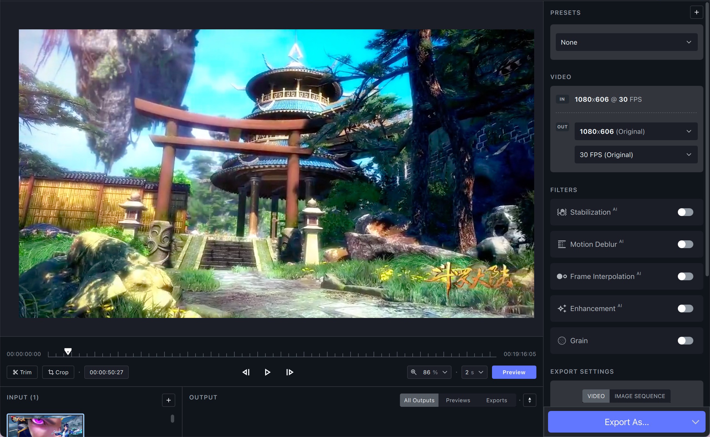The width and height of the screenshot is (710, 437).
Task: Switch to the Exports tab
Action: pos(496,400)
